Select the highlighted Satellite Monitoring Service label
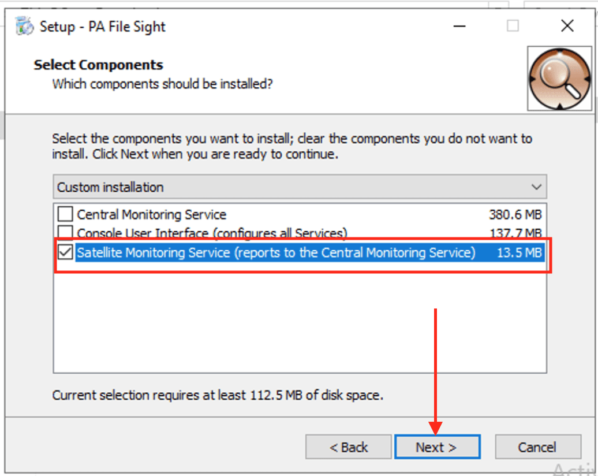The height and width of the screenshot is (476, 598). coord(276,252)
